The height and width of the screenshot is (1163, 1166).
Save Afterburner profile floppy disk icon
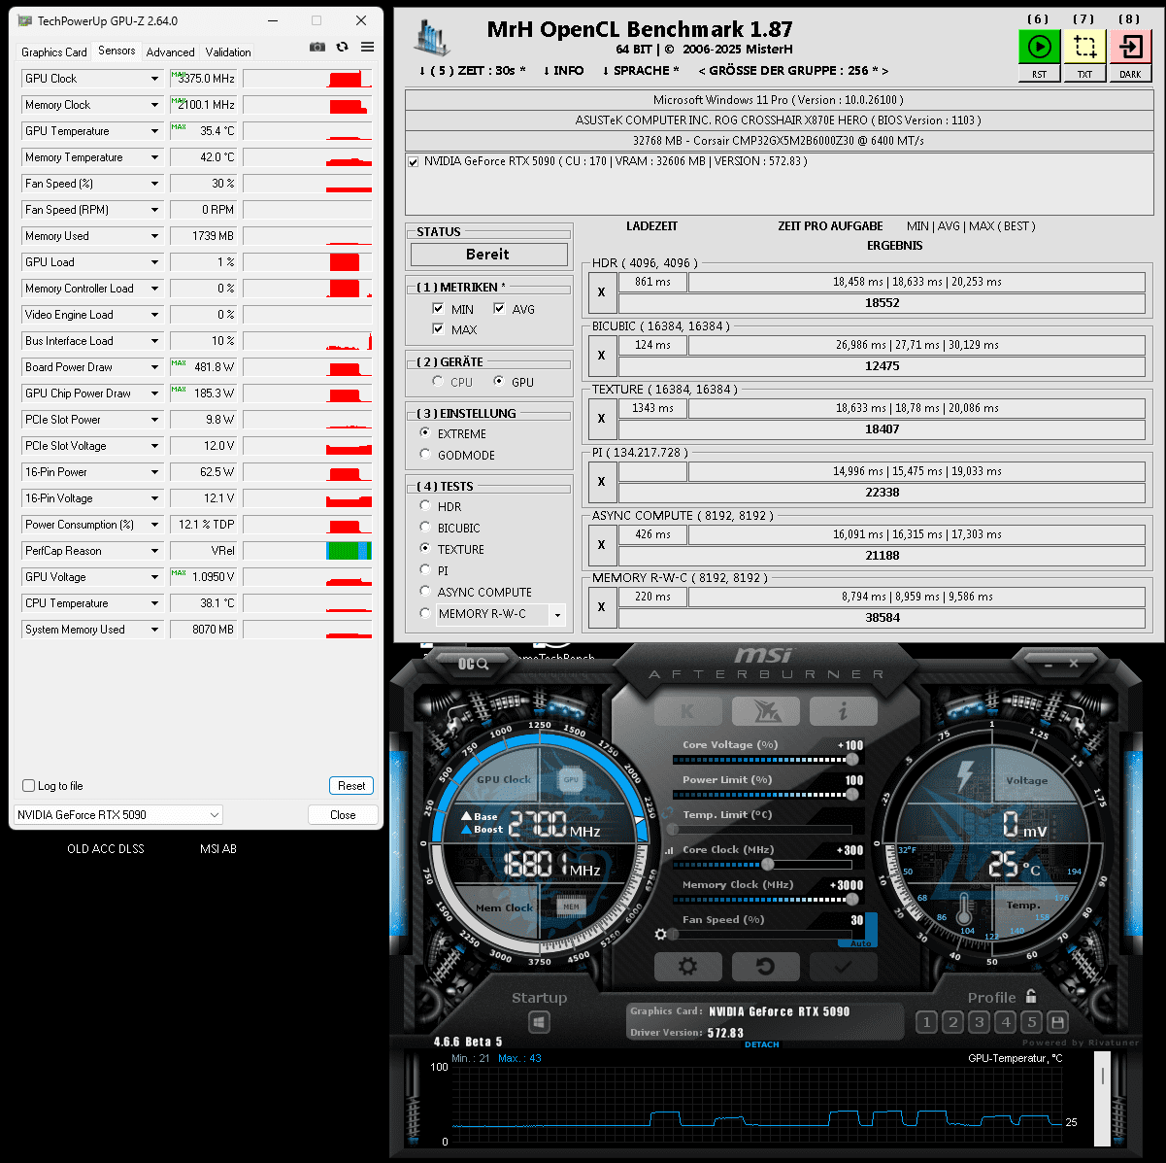(x=1057, y=1022)
